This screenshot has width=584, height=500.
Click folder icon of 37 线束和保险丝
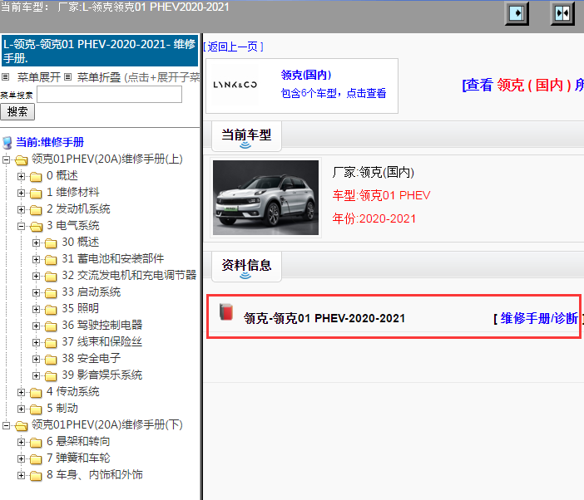point(51,342)
